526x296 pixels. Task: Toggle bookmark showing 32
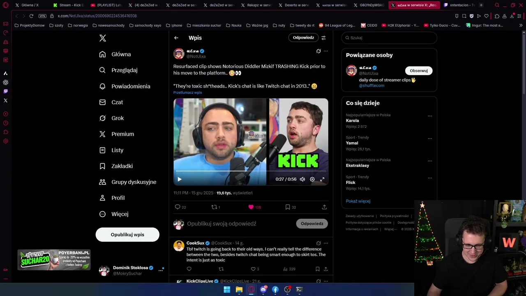click(291, 207)
